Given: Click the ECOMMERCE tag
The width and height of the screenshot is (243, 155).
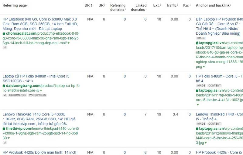Looking at the screenshot, I should pyautogui.click(x=18, y=95).
